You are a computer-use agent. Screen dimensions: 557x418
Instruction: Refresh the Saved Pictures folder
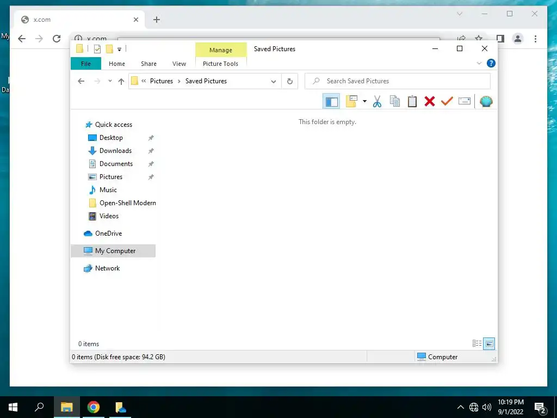click(x=290, y=82)
